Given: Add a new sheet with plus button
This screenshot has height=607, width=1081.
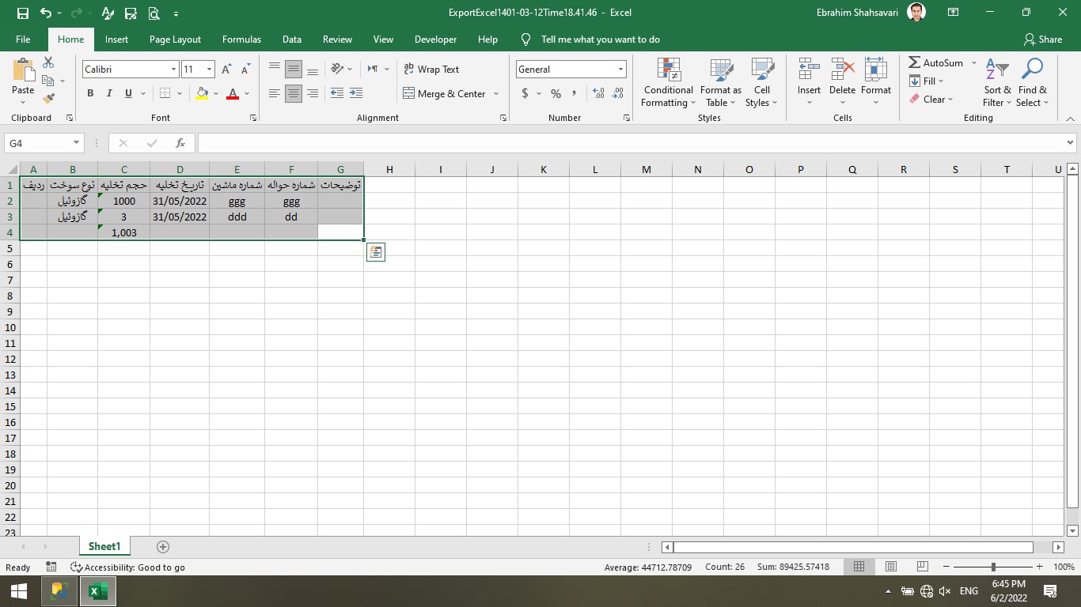Looking at the screenshot, I should [163, 547].
